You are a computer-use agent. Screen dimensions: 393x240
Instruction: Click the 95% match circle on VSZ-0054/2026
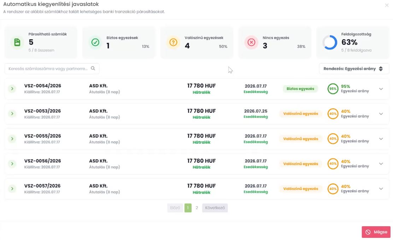[333, 89]
